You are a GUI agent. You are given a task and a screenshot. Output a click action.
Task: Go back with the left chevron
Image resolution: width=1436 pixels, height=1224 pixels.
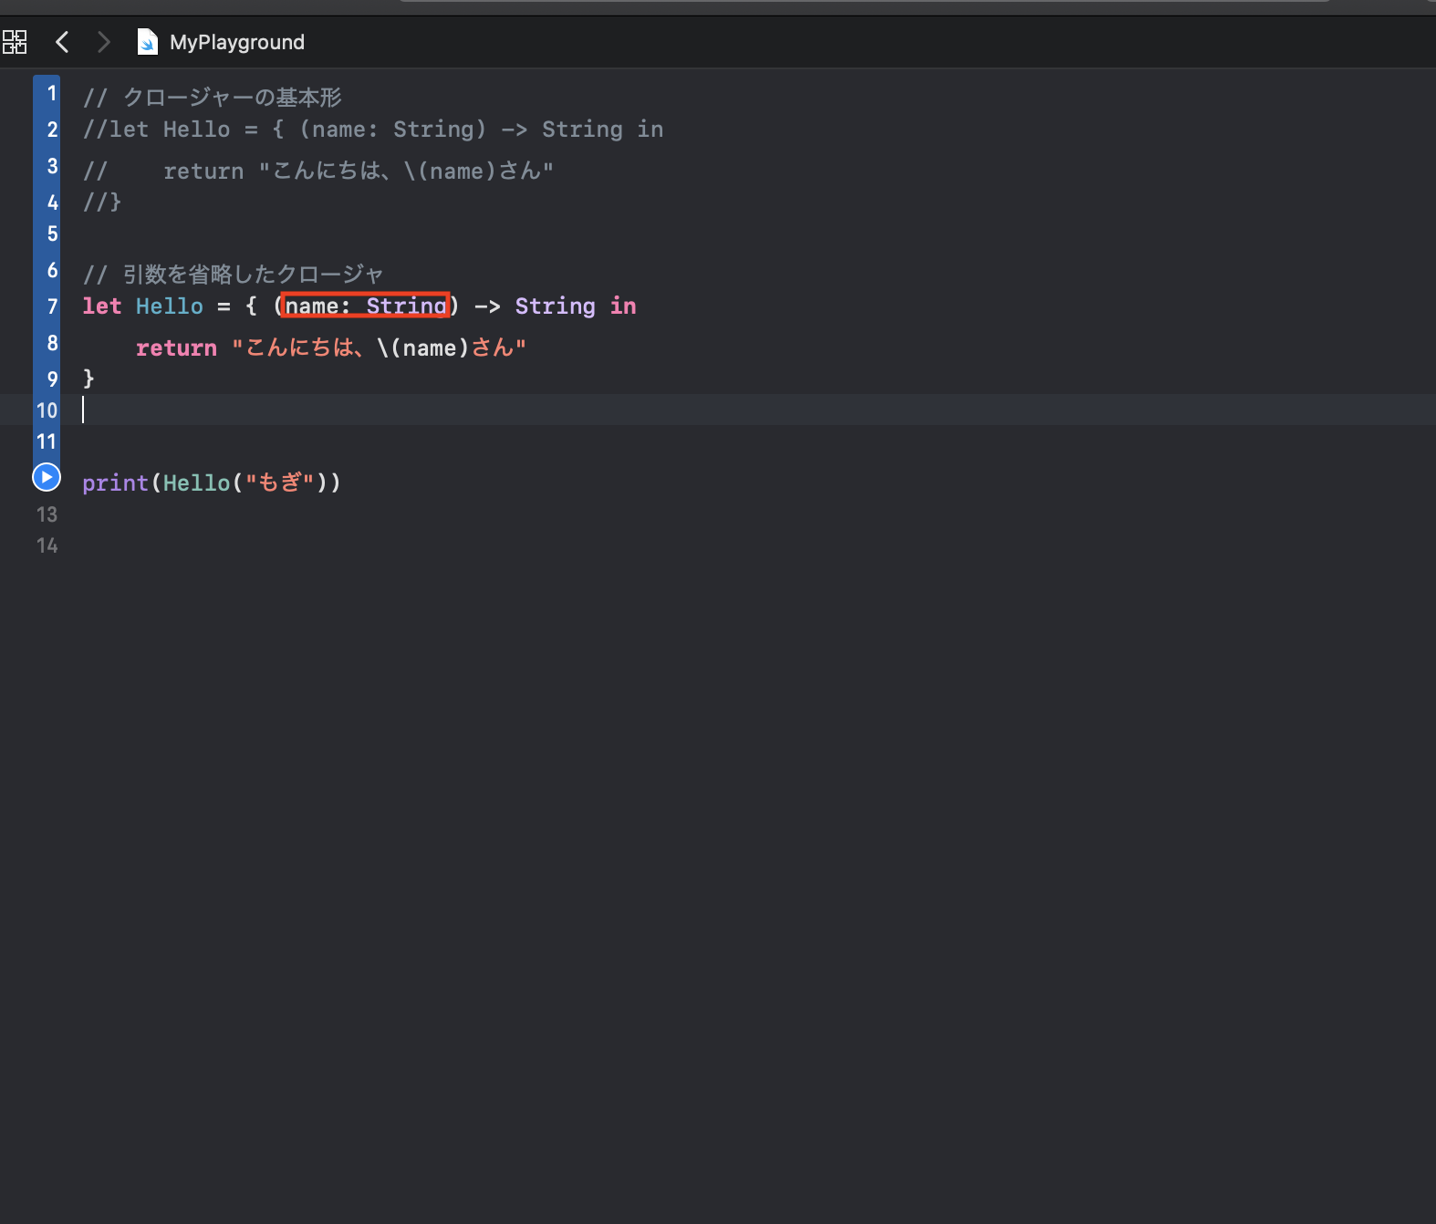tap(62, 42)
